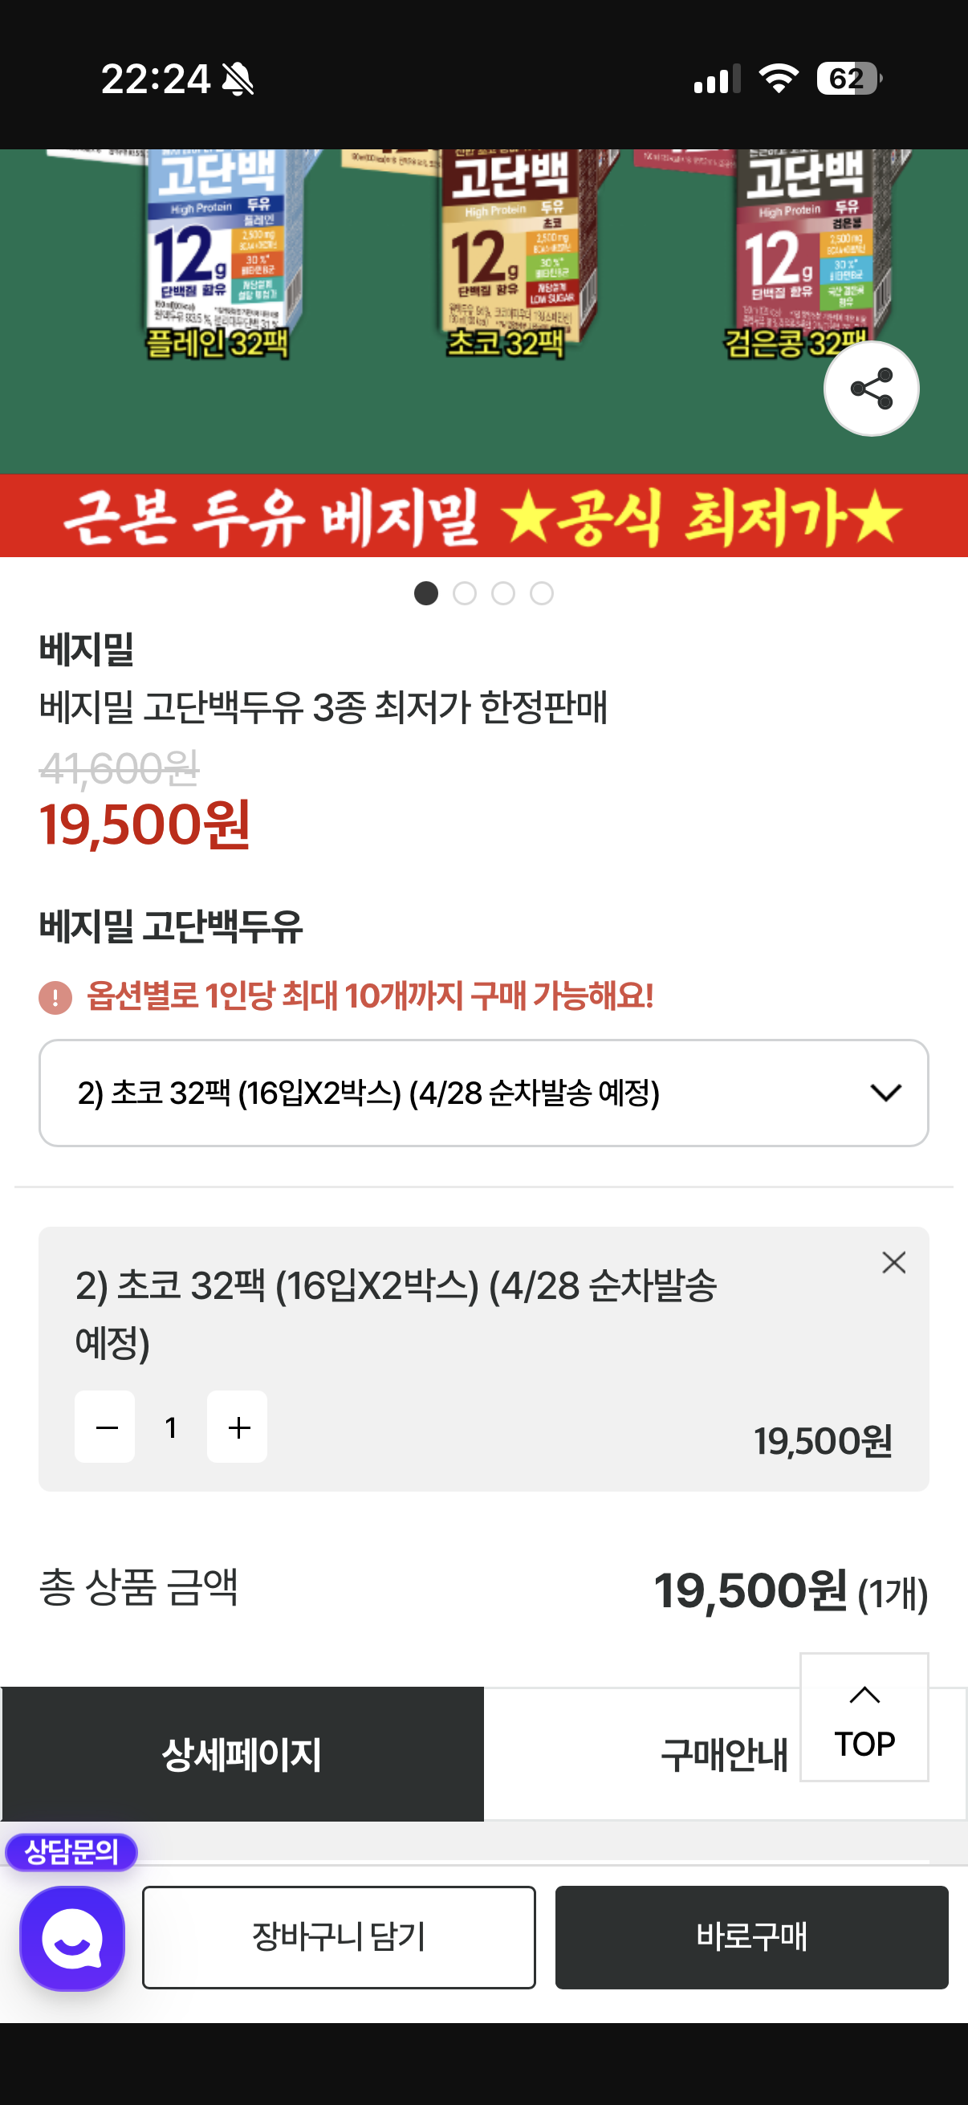Tap the 바로구매 button
Viewport: 968px width, 2105px height.
coord(751,1936)
